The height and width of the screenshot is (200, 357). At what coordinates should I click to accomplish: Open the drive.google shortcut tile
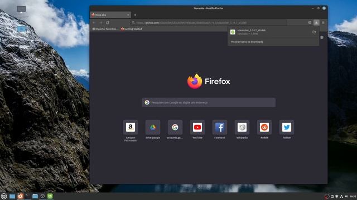click(x=152, y=127)
